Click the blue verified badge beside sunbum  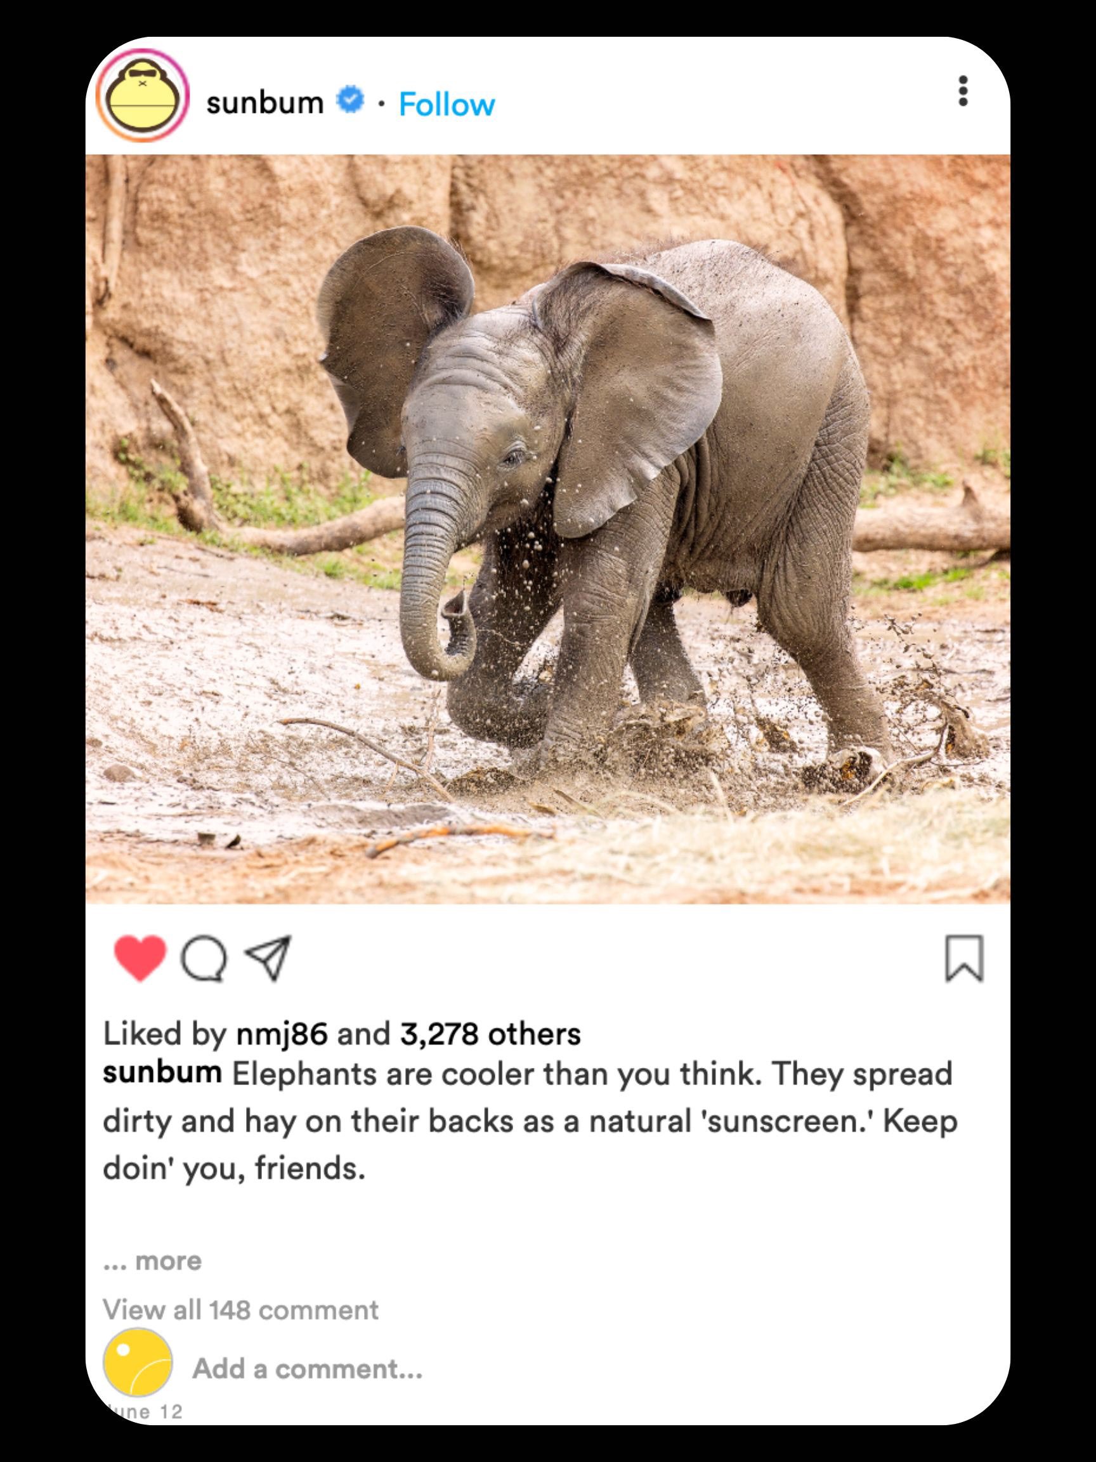[x=350, y=100]
